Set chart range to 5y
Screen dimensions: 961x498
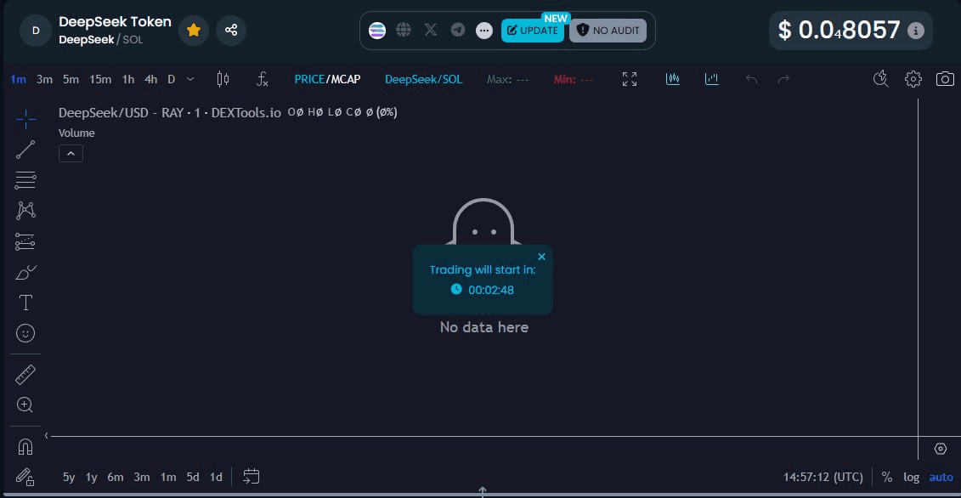(69, 477)
